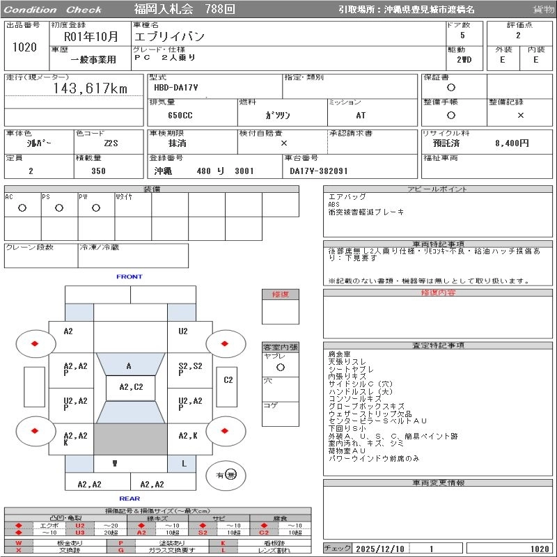Viewport: 557px width, 557px height.
Task: Select the circle mark under AC equipment
Action: [22, 207]
